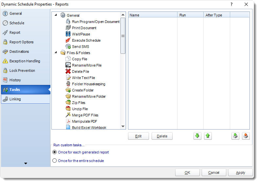This screenshot has width=259, height=183.
Task: Open the Linking section
Action: click(x=26, y=99)
